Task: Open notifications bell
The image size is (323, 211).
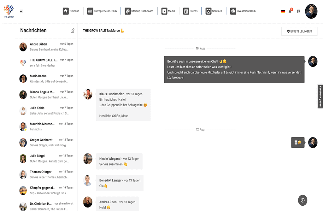Action: click(290, 11)
